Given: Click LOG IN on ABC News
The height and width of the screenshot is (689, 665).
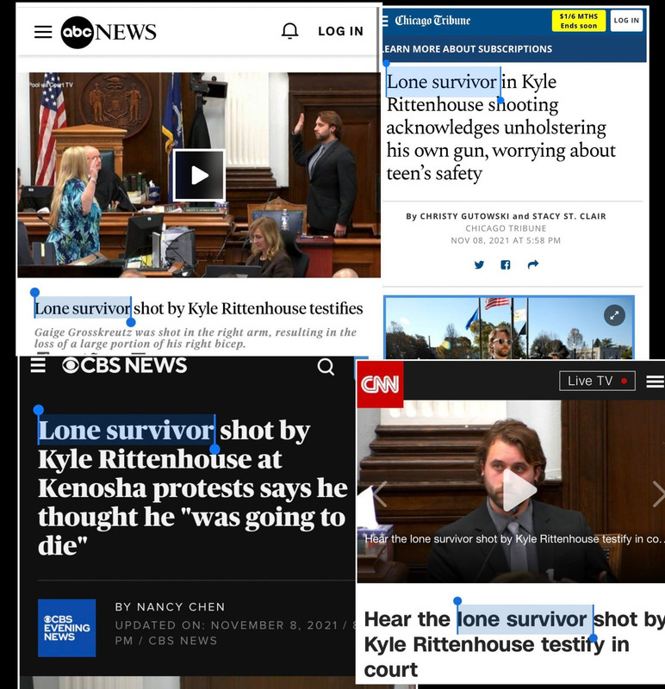Looking at the screenshot, I should [x=340, y=31].
